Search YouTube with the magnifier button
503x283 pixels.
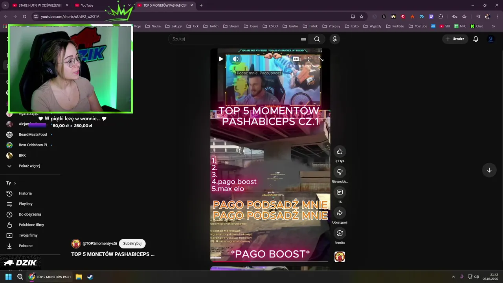pos(317,39)
